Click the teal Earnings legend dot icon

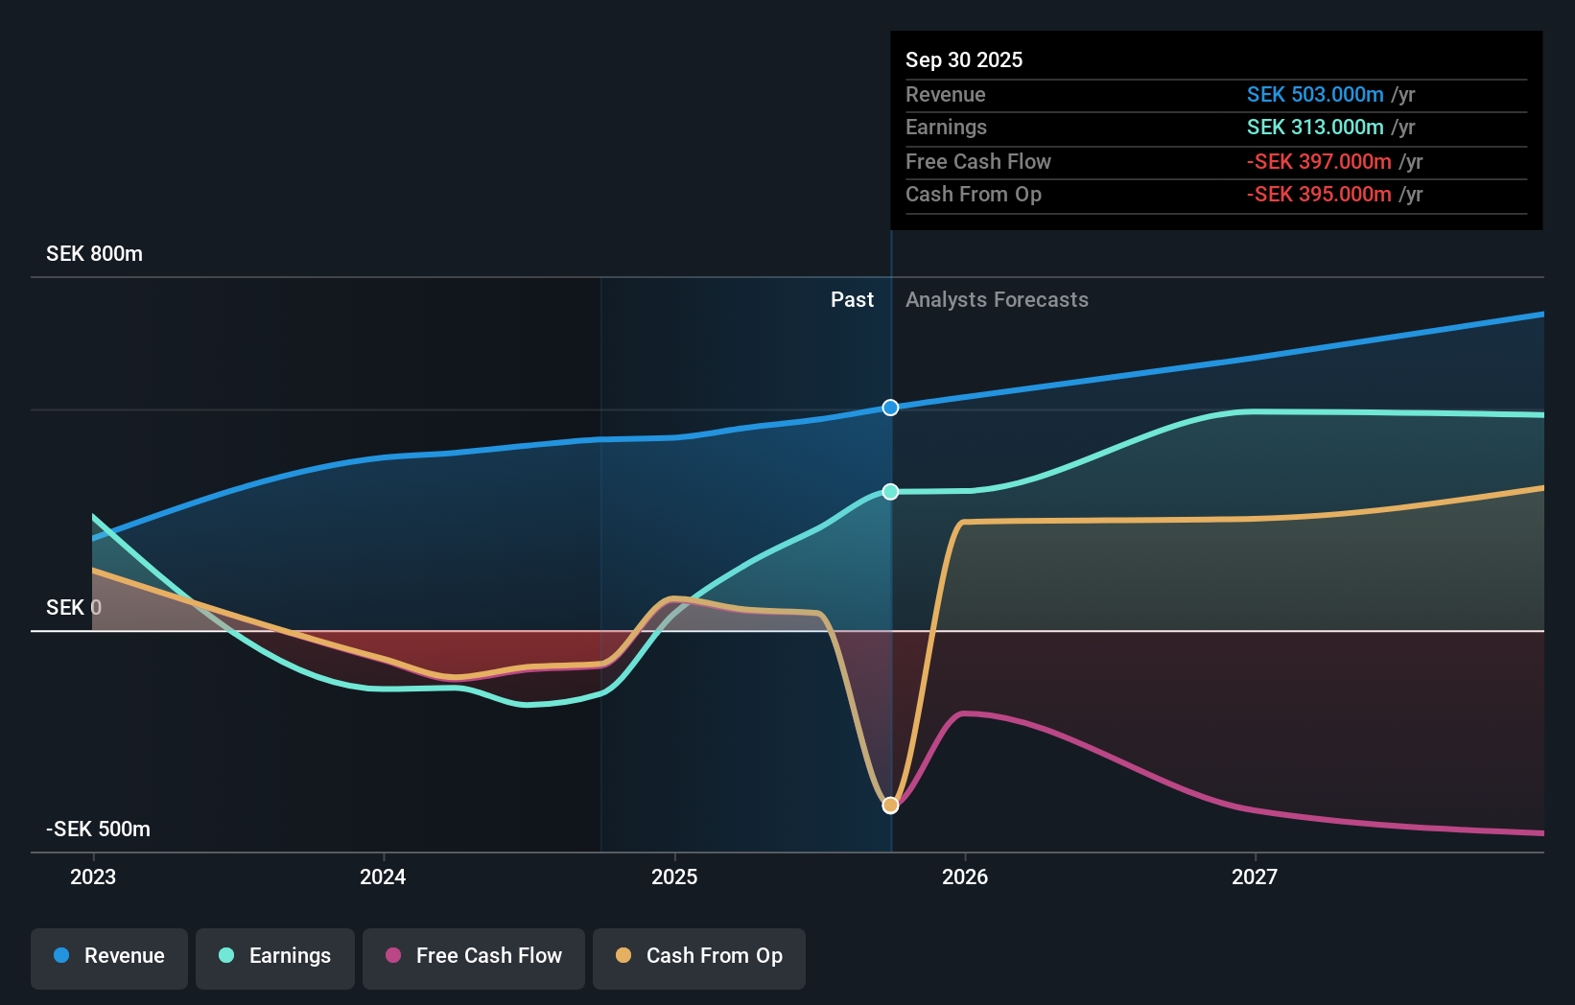click(224, 956)
